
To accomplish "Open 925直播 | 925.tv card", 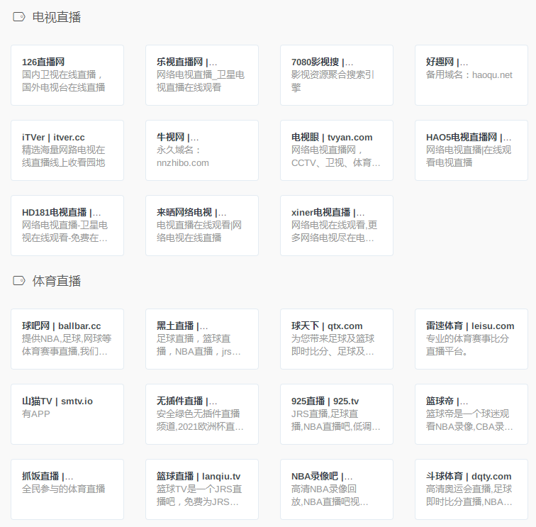I will pyautogui.click(x=337, y=414).
